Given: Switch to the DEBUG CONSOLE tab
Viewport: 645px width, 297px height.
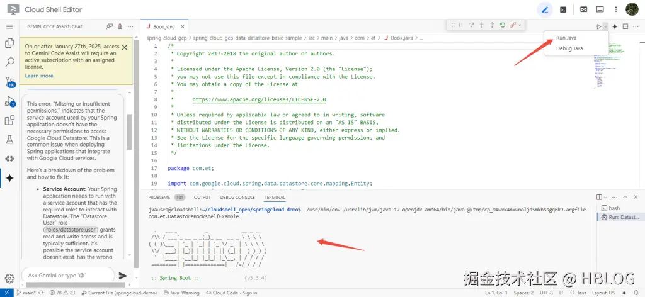Looking at the screenshot, I should coord(237,197).
